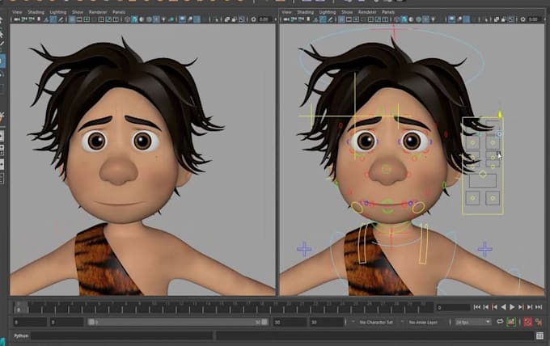Viewport: 550px width, 346px height.
Task: Click exposure value field in left viewport toolbar
Action: tap(264, 19)
